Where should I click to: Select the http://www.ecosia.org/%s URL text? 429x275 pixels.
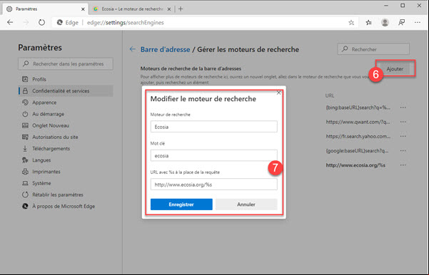355,165
